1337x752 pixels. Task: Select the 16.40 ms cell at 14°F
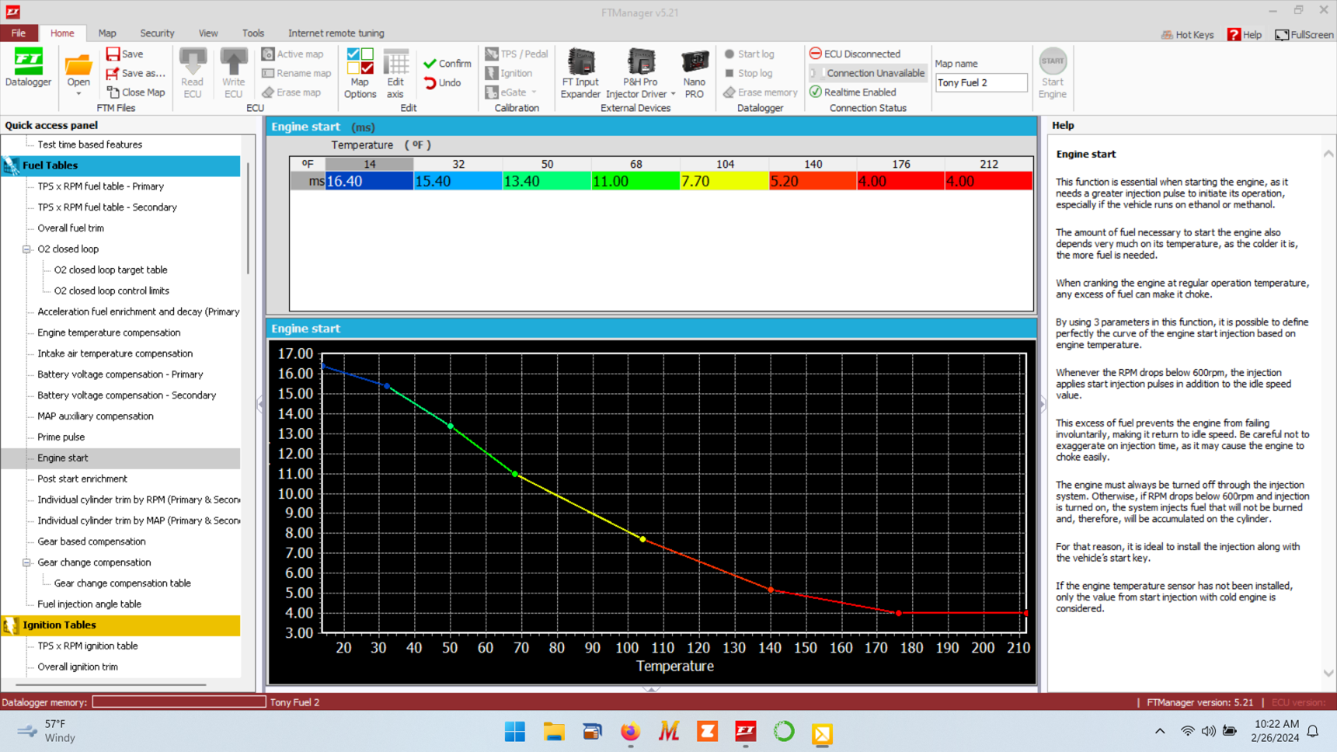coord(369,181)
